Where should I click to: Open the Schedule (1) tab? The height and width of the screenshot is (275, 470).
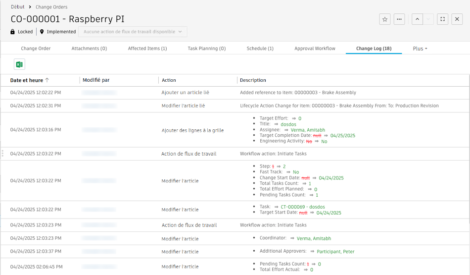(x=260, y=49)
